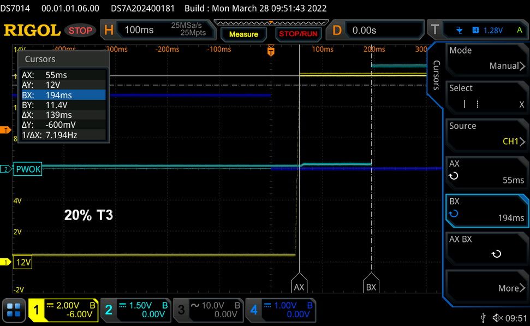Image resolution: width=530 pixels, height=326 pixels.
Task: Click the ΔX: 139ms readout
Action: 63,115
